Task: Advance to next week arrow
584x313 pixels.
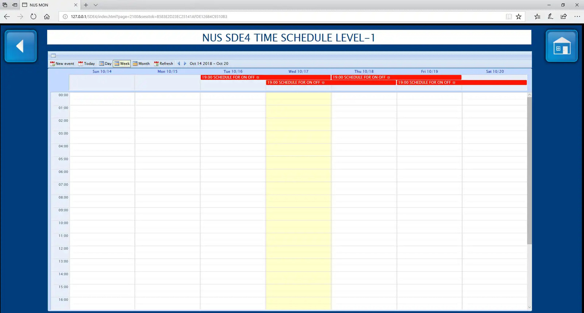Action: 185,64
